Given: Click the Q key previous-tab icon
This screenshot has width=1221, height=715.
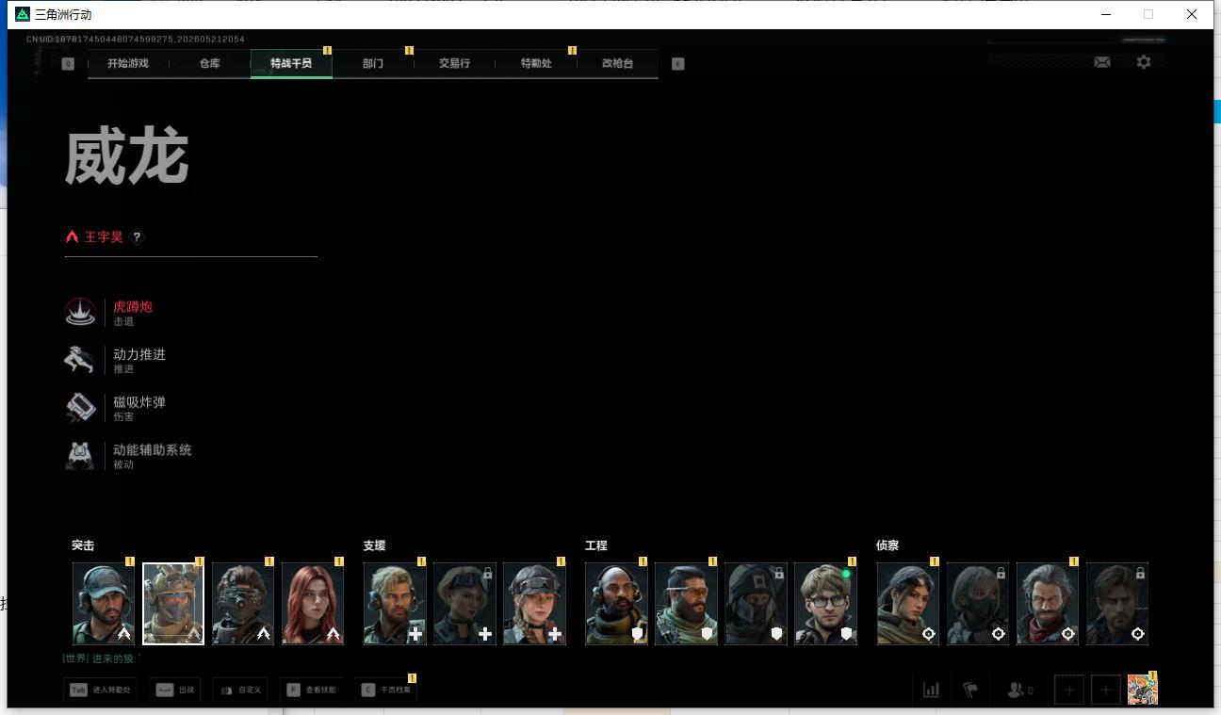Looking at the screenshot, I should (x=68, y=64).
